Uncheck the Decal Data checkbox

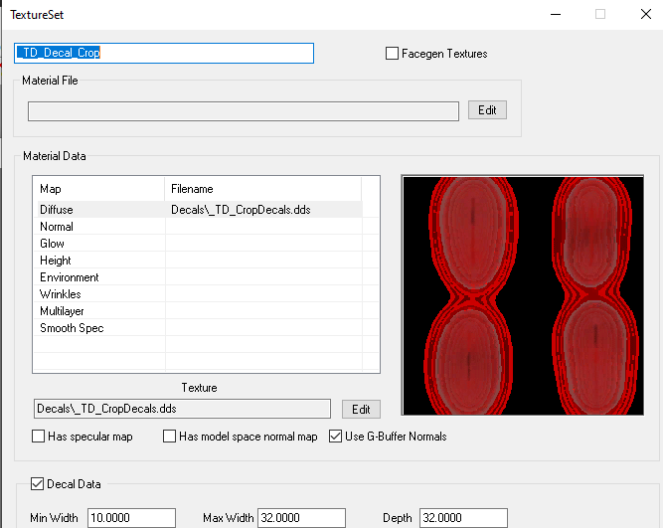click(37, 483)
